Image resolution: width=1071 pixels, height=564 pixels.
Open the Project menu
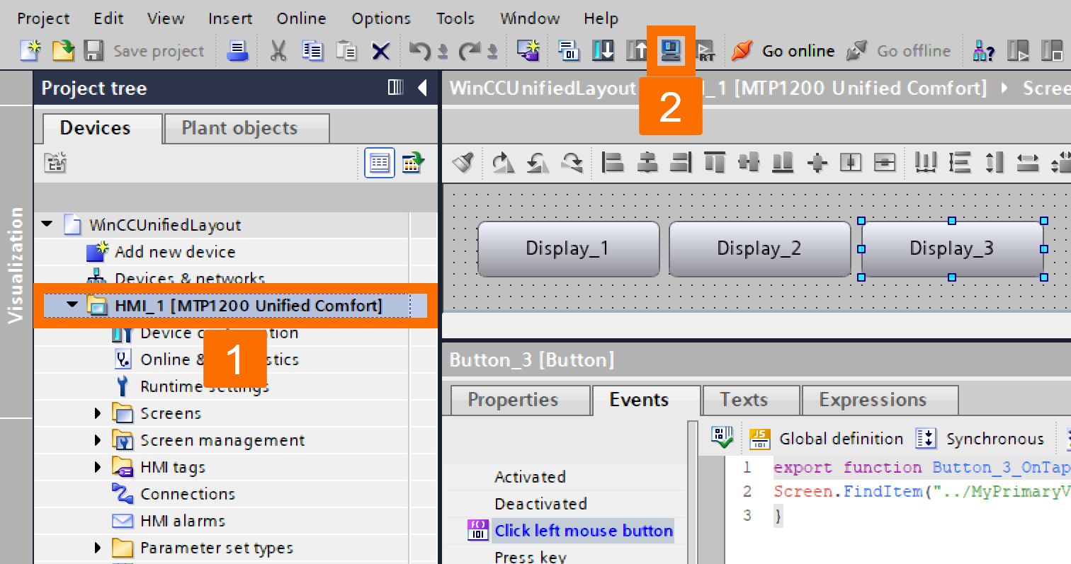[44, 18]
